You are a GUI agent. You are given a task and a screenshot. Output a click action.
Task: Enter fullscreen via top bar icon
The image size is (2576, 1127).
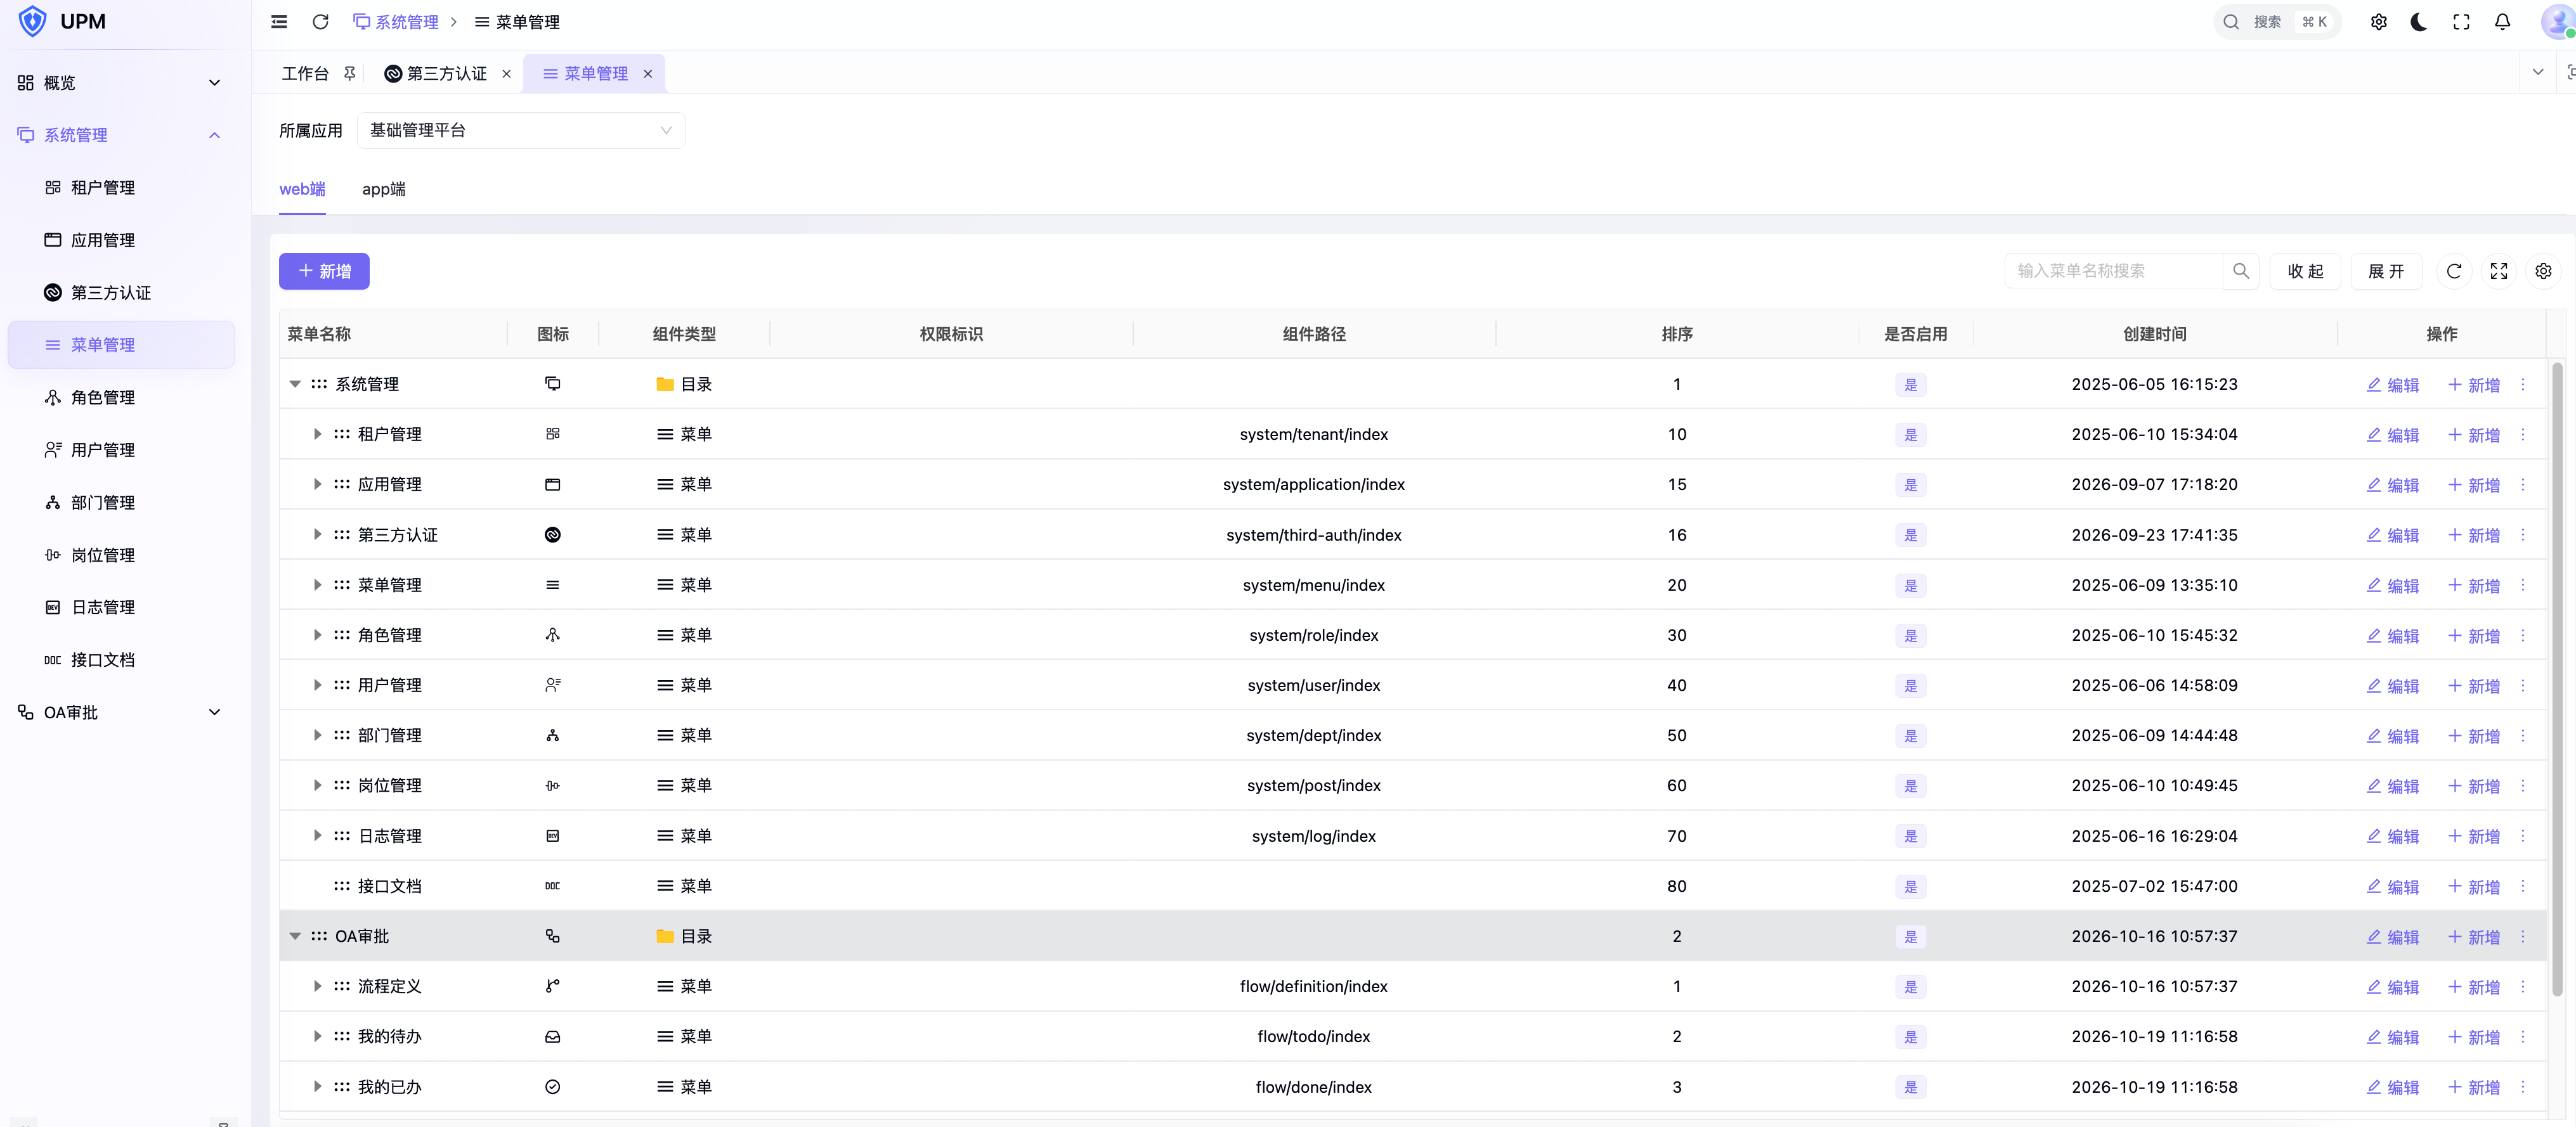[x=2461, y=22]
